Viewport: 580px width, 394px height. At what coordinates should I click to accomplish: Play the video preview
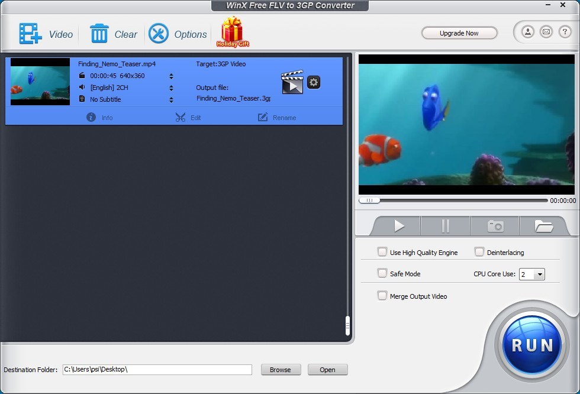click(x=398, y=225)
